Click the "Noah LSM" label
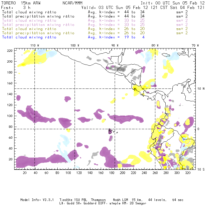 point(121,200)
